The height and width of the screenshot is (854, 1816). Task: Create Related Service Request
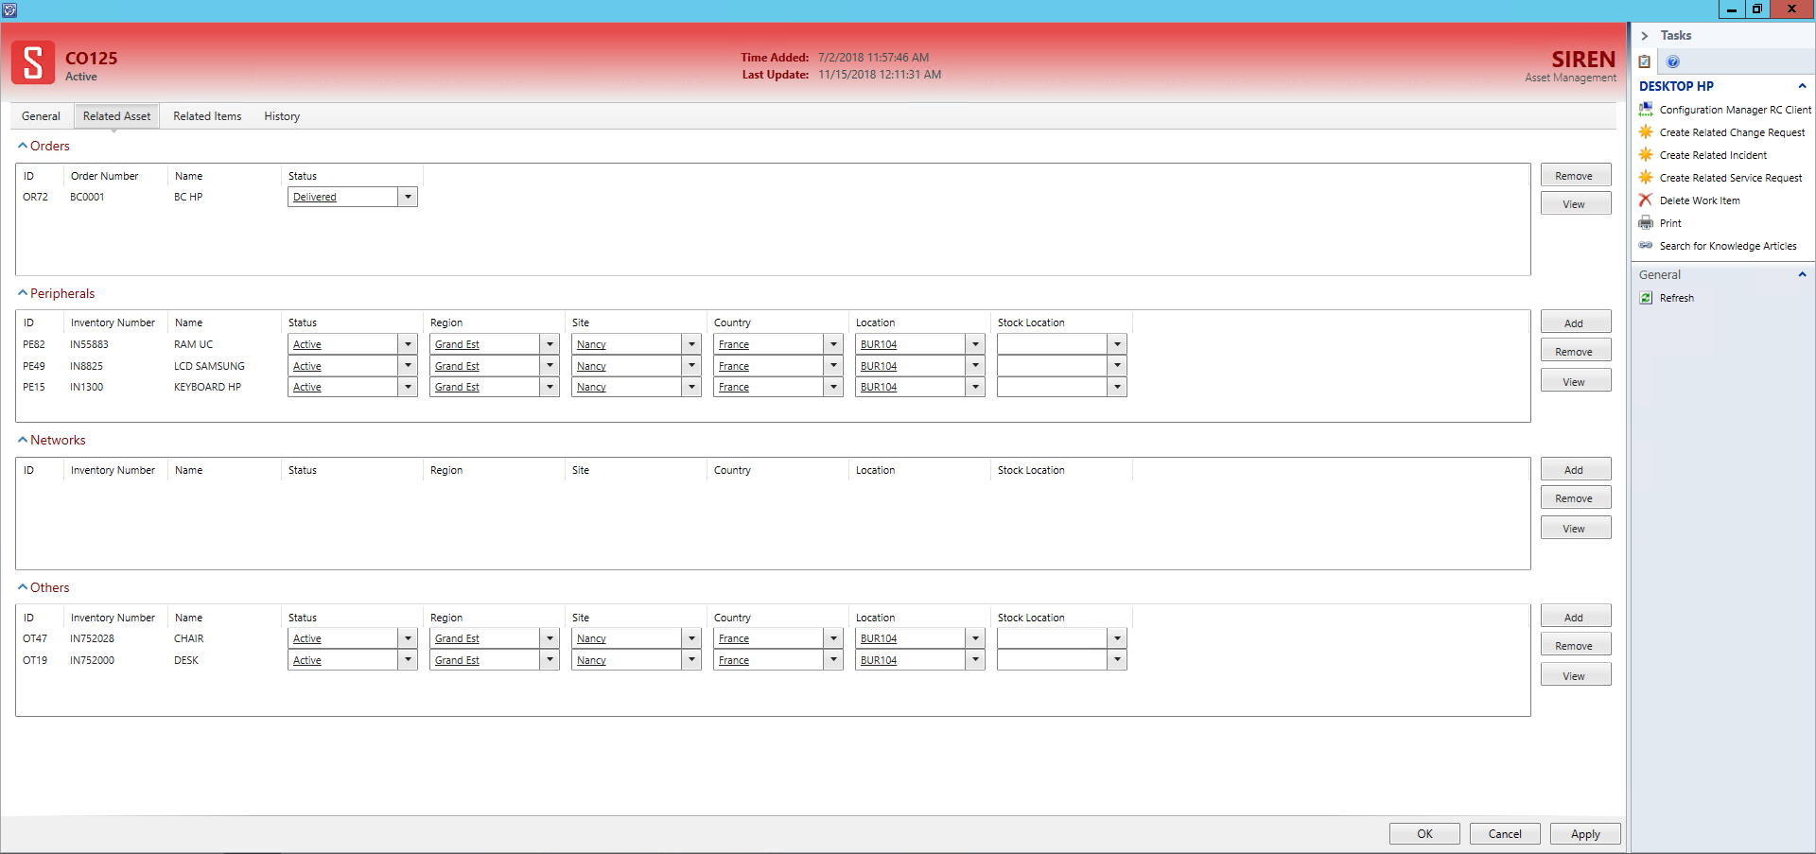(x=1730, y=178)
